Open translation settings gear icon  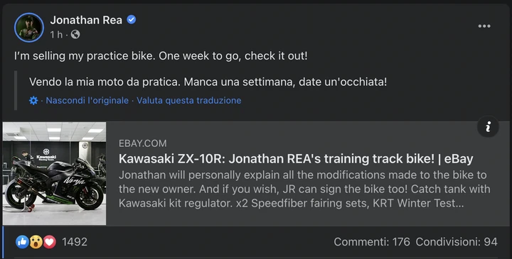(33, 100)
